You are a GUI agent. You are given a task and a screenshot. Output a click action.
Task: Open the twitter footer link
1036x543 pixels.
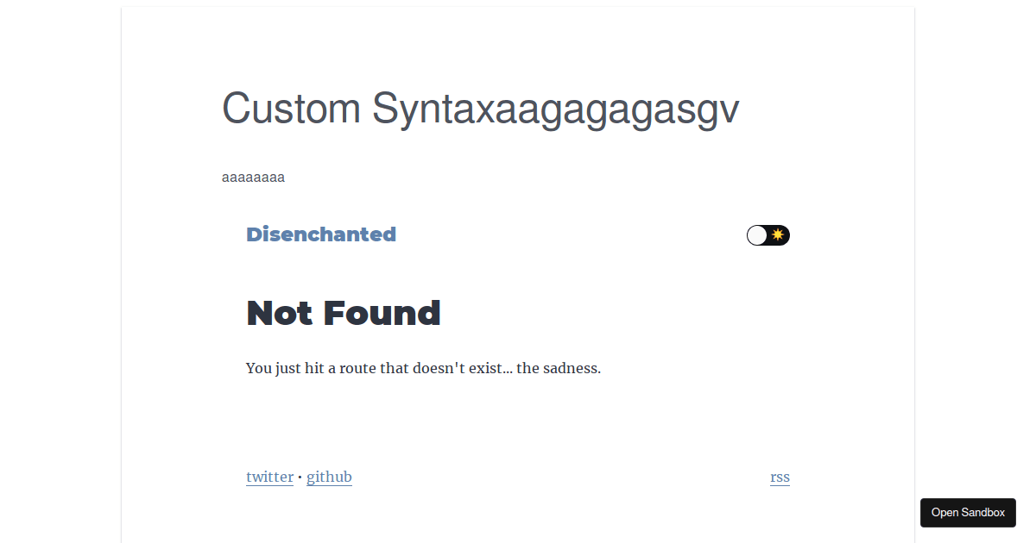[x=269, y=477]
